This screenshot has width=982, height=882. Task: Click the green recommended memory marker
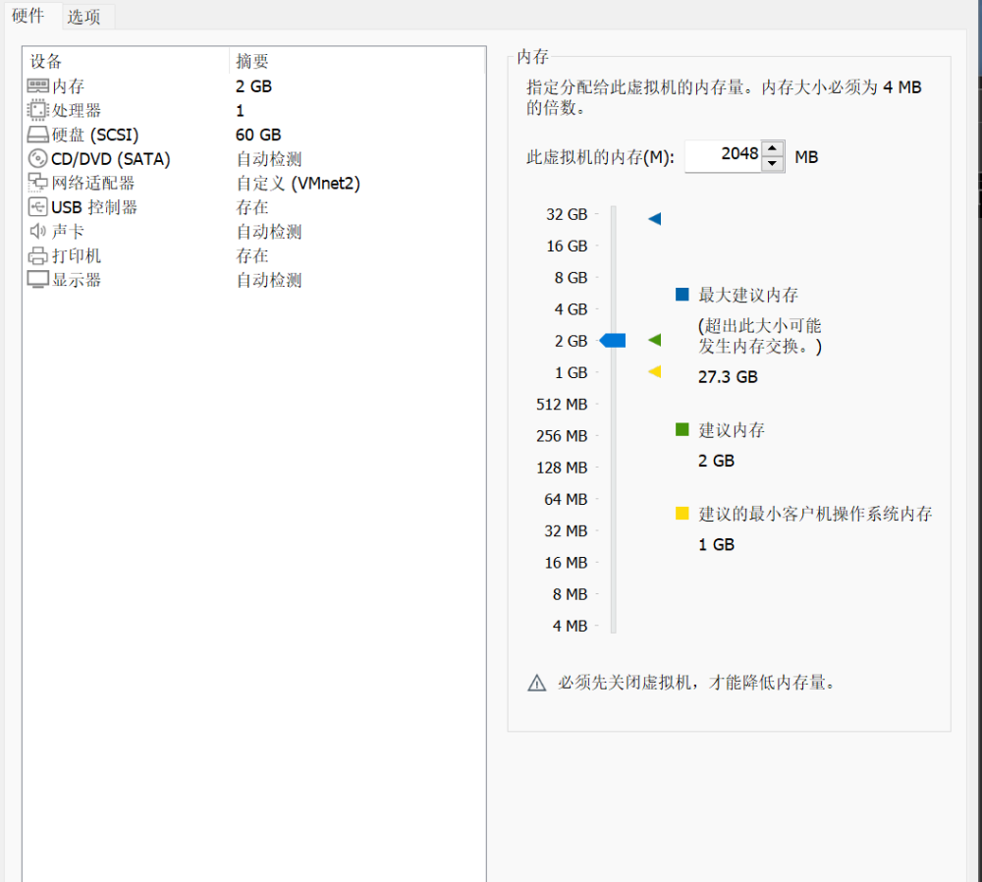(x=655, y=340)
